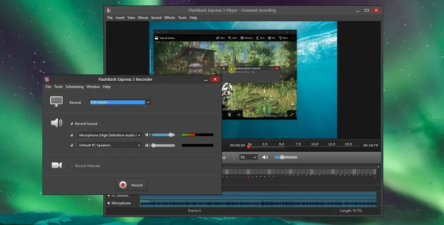
Task: Click the frame thumbnail strip in Player timeline
Action: point(299,172)
